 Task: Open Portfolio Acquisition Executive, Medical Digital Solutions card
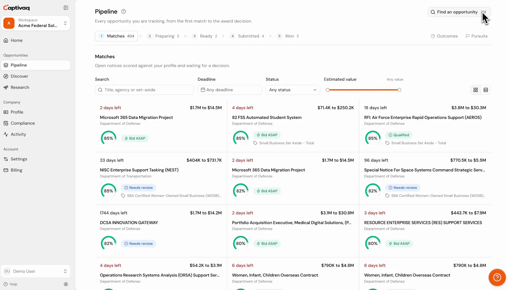point(293,231)
